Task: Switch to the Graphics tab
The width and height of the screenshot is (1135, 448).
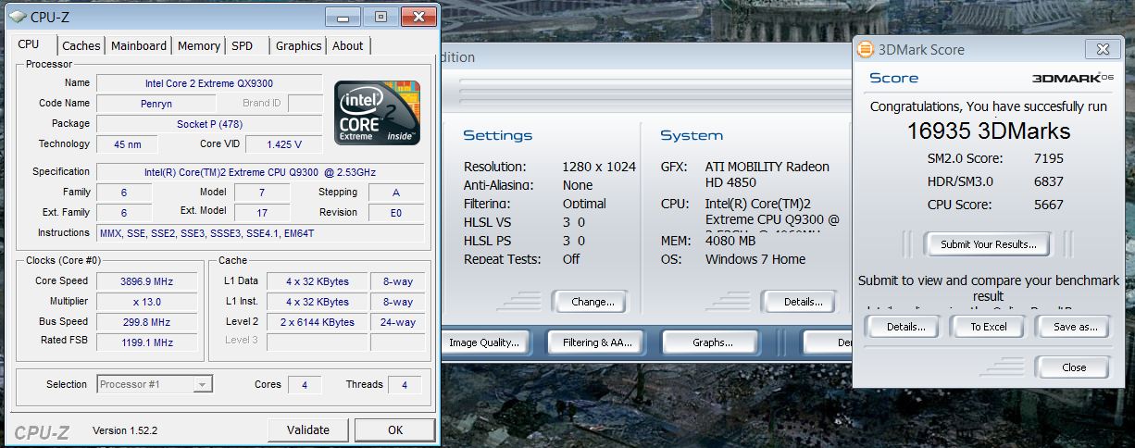Action: pos(299,46)
